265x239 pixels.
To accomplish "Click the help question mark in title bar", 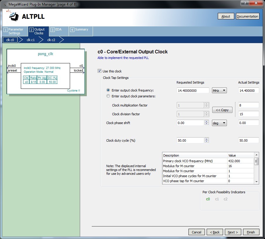I will click(x=245, y=2).
